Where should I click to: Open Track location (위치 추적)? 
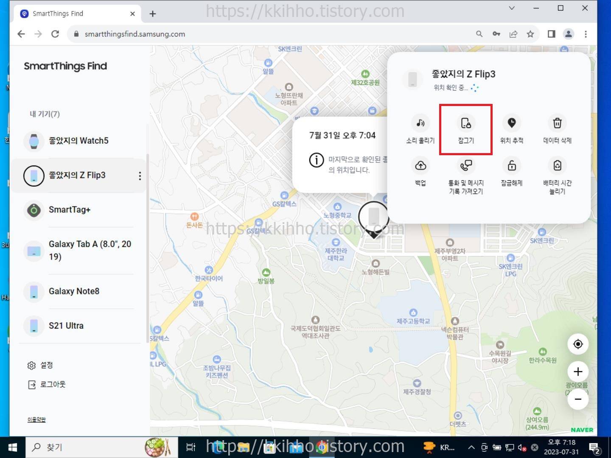[512, 129]
